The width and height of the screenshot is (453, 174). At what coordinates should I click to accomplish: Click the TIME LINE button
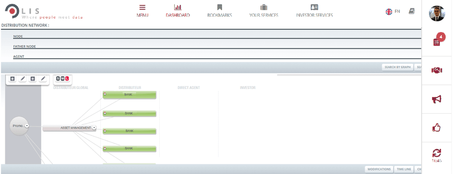click(403, 169)
